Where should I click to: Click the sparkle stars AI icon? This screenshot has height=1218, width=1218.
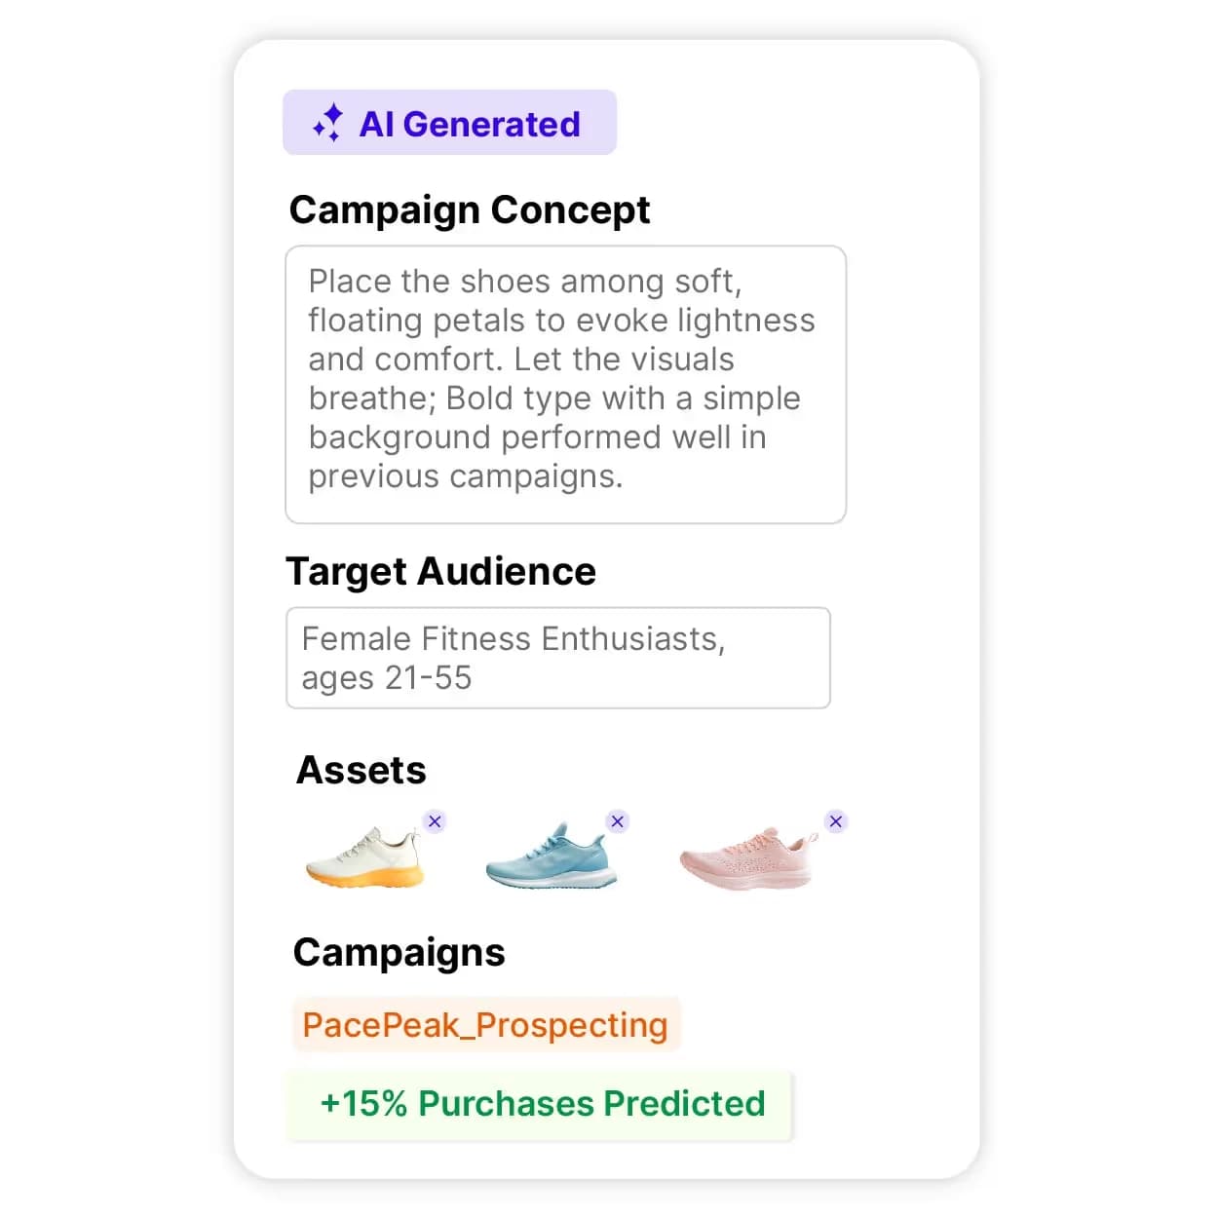[x=327, y=124]
